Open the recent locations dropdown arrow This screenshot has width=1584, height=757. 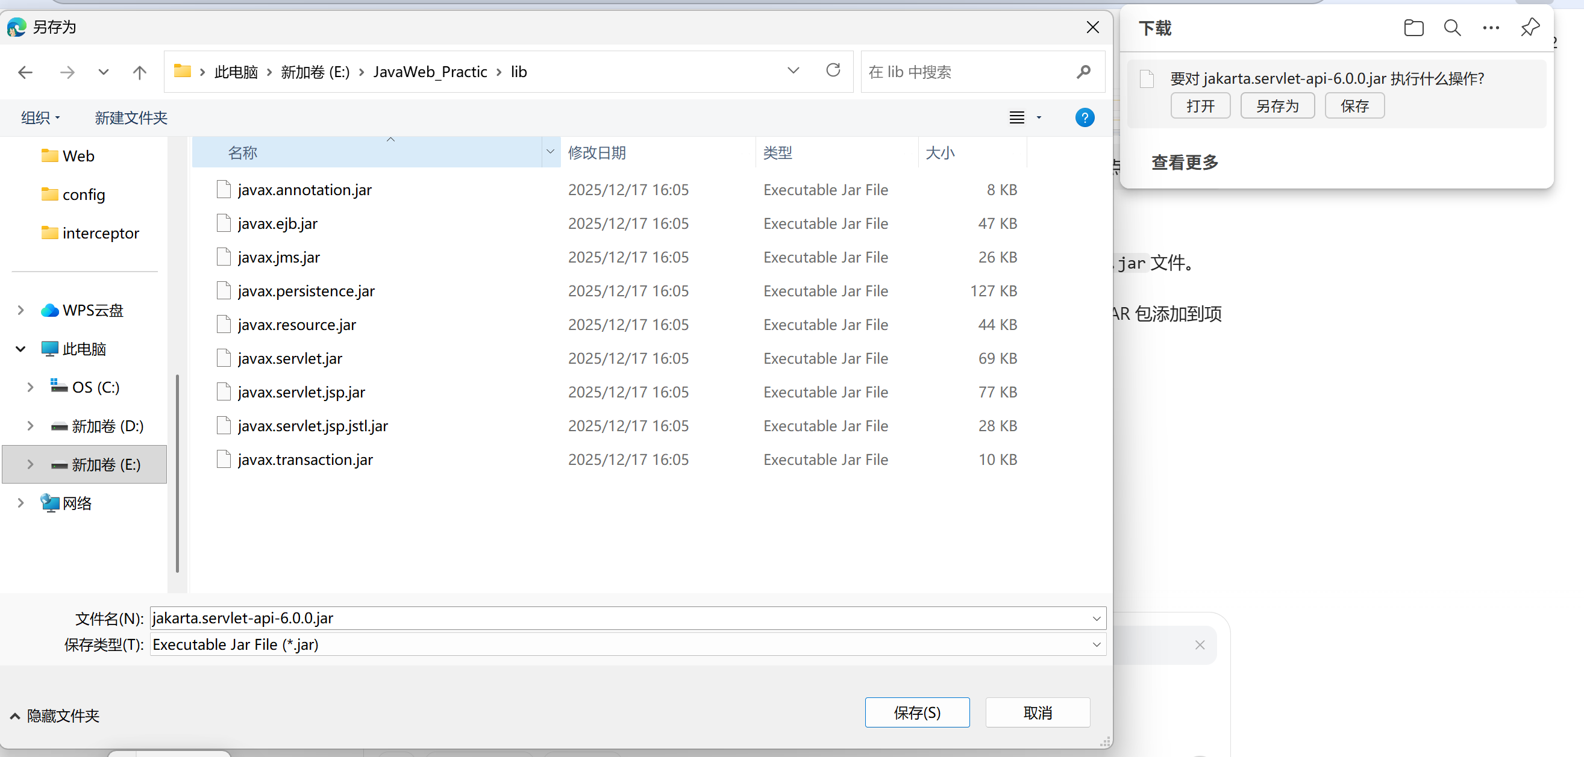[x=103, y=72]
